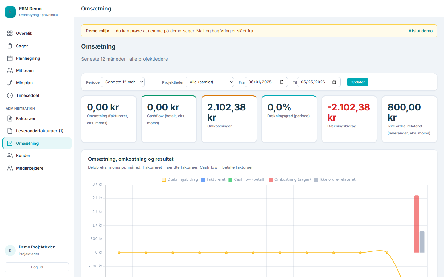Open Fakturaer under Administration

tap(37, 118)
